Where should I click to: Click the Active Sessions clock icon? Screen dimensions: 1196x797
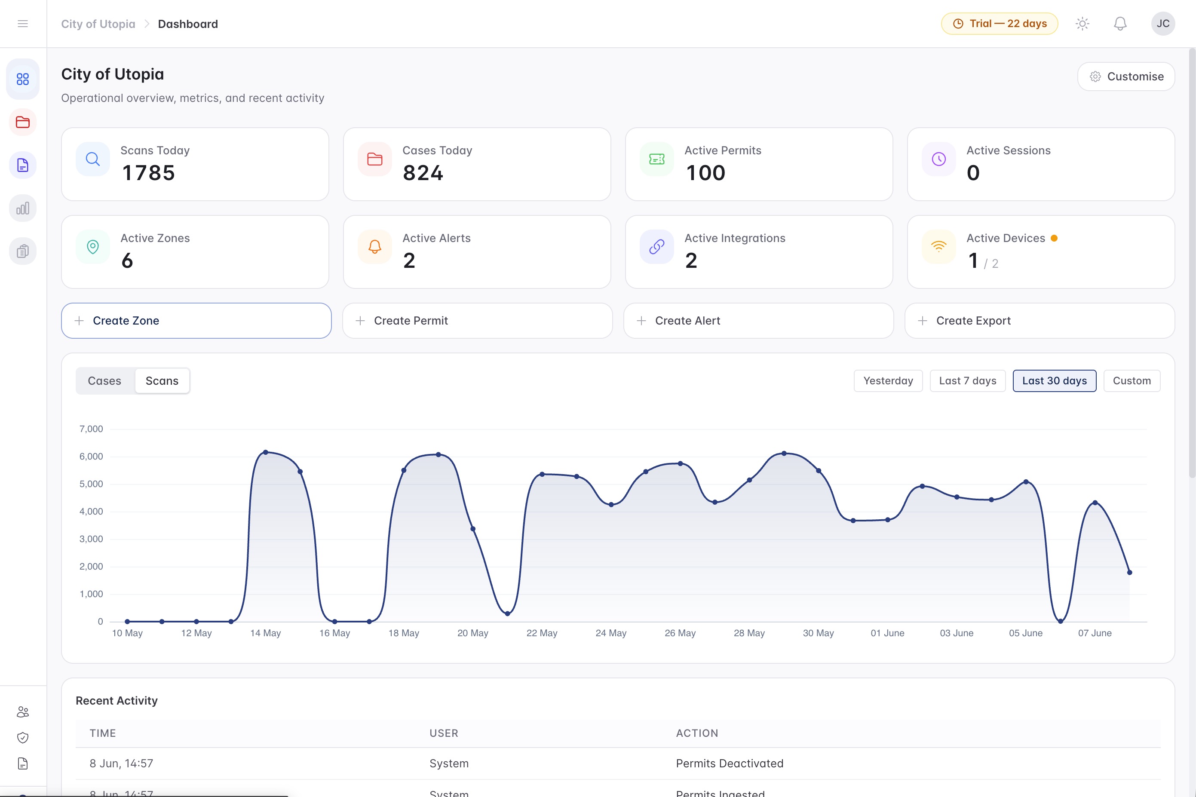coord(938,159)
